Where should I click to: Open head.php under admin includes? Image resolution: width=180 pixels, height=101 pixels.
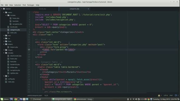click(x=15, y=21)
